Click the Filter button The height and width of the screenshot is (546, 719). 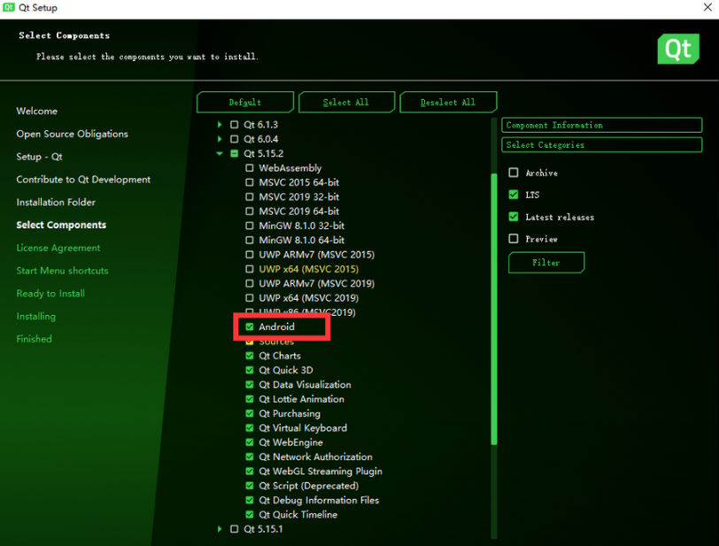click(545, 262)
